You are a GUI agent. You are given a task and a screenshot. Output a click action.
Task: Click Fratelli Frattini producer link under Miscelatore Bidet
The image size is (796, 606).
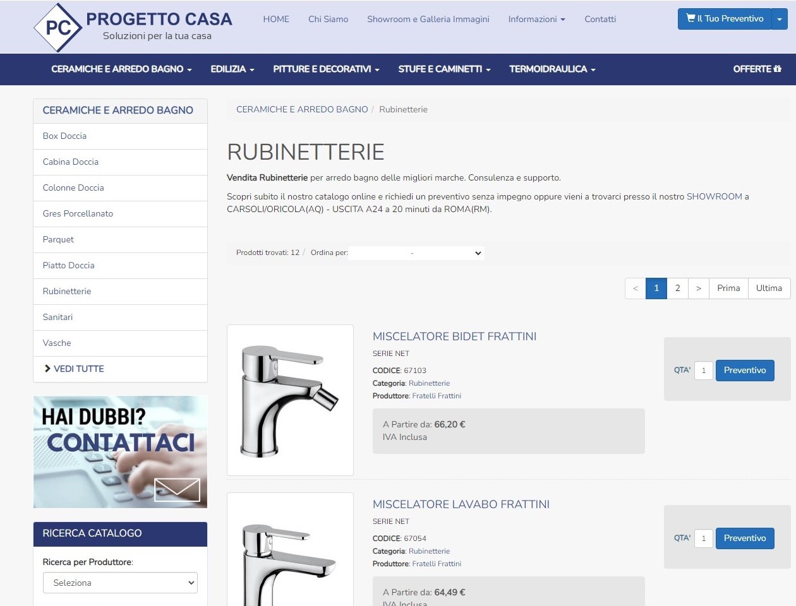(x=437, y=396)
